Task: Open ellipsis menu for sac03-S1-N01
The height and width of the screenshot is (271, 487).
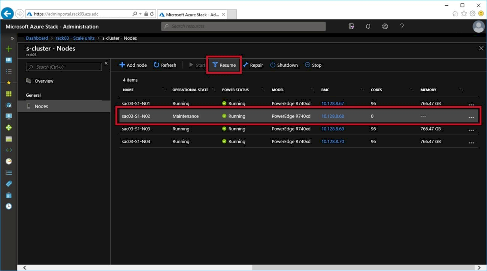Action: coord(471,105)
